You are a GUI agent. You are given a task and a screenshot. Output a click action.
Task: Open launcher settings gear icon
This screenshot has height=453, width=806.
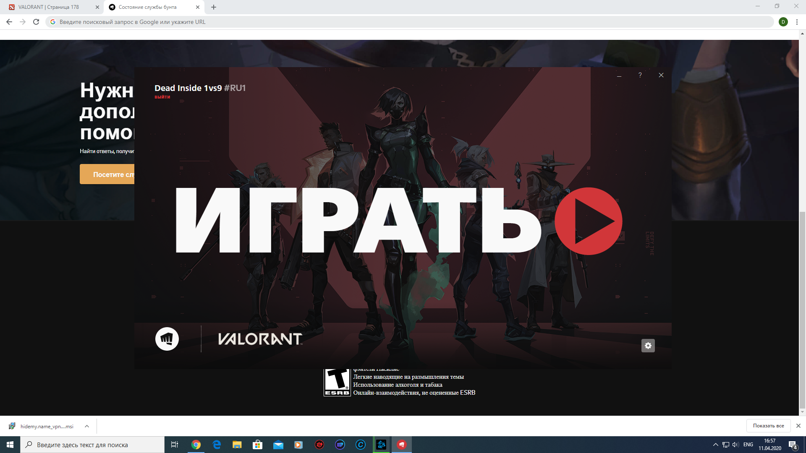(648, 346)
